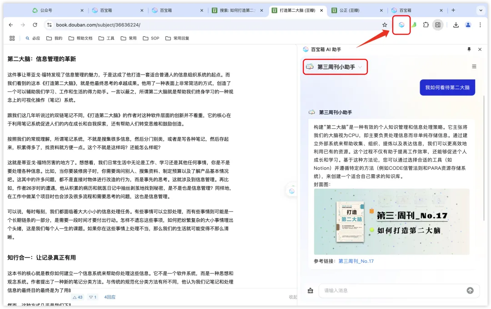Click the 收起 collapse link
The image size is (491, 309).
(293, 297)
